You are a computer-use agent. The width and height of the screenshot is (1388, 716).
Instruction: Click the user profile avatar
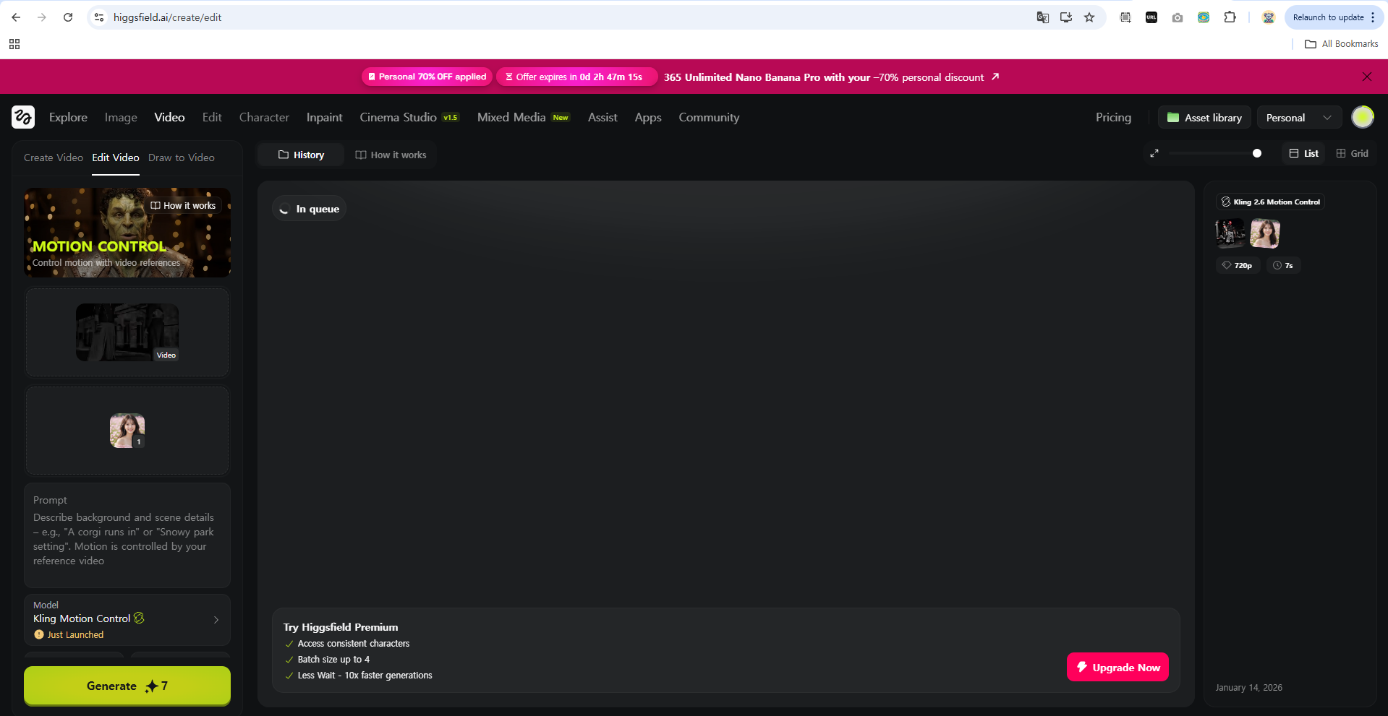[x=1363, y=117]
